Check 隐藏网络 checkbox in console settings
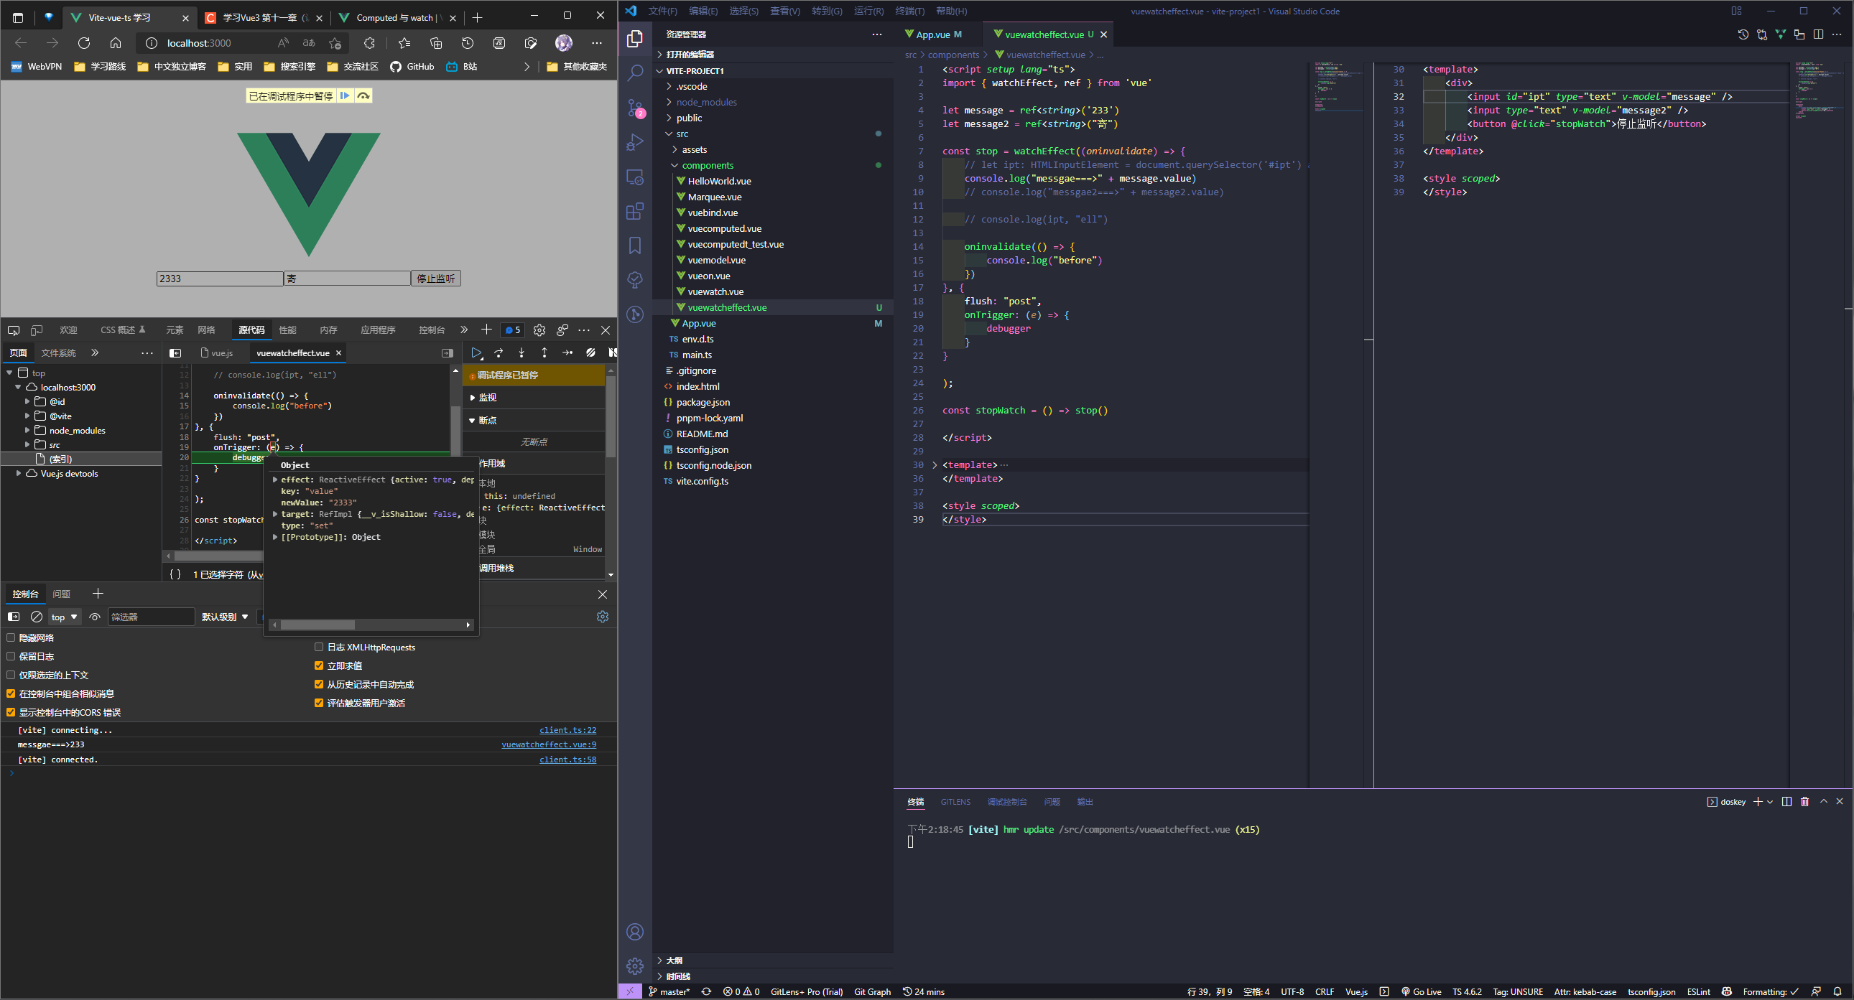1854x1000 pixels. pos(11,637)
